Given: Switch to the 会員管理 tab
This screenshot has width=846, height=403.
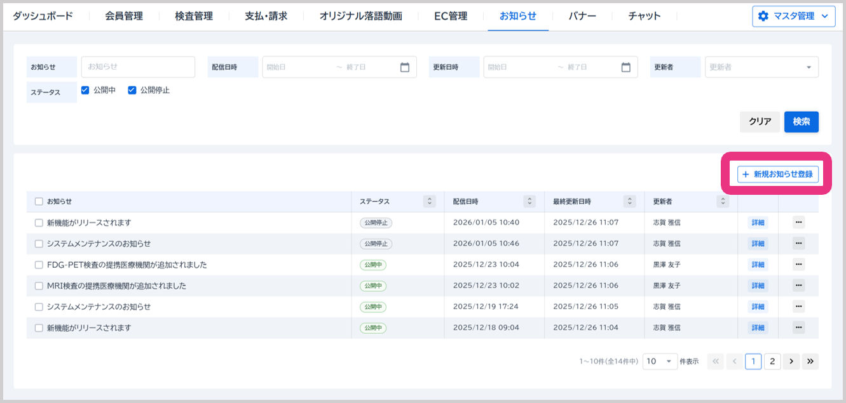Looking at the screenshot, I should pos(124,16).
